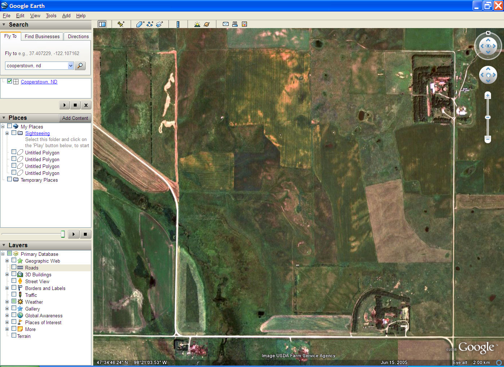Toggle the sidebar visibility toolbar icon
504x367 pixels.
coord(102,24)
